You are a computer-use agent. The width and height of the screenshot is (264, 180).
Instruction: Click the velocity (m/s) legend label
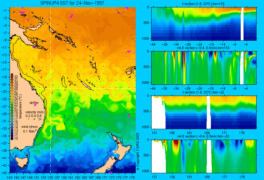[35, 112]
